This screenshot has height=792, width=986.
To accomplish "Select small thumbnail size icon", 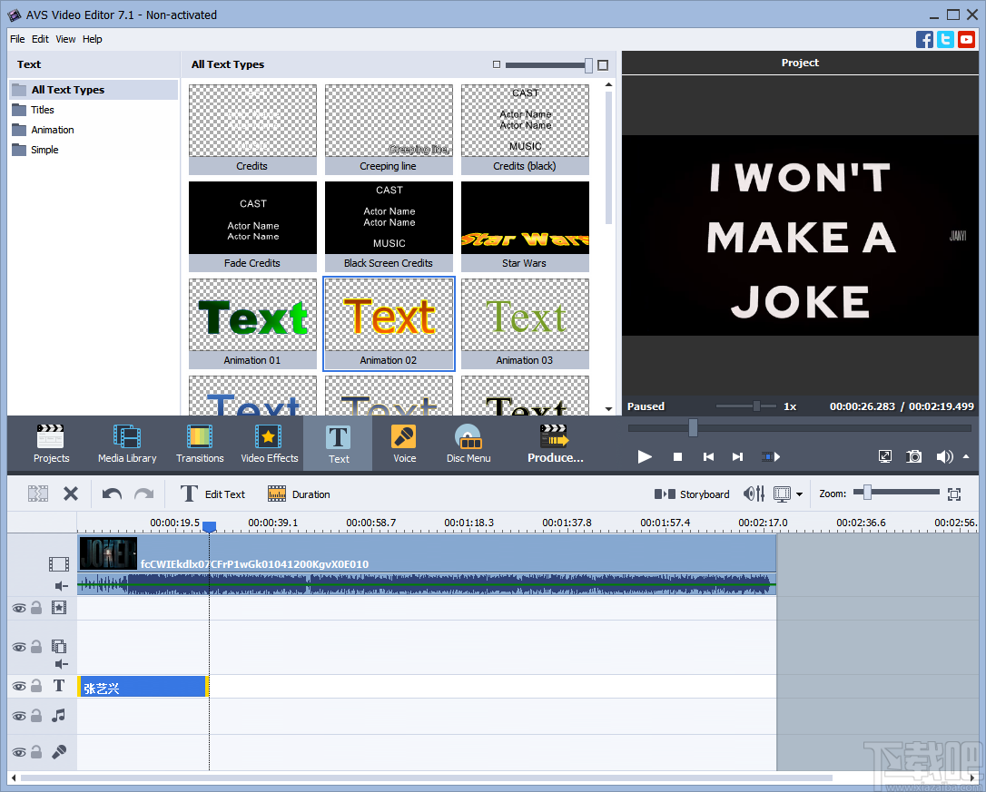I will [497, 64].
